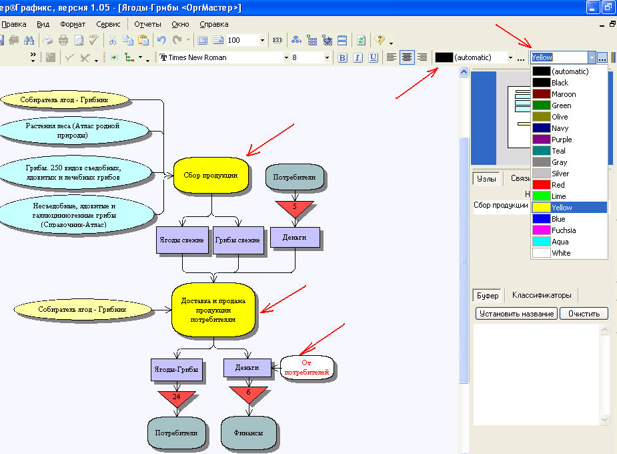Click the Установить название button
This screenshot has width=617, height=454.
pos(516,313)
